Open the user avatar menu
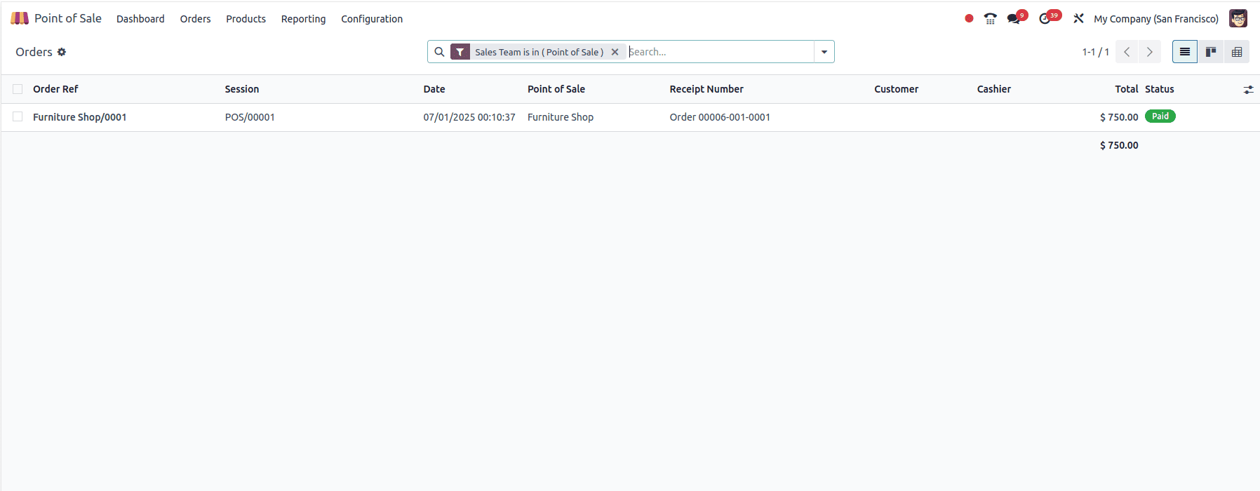Image resolution: width=1260 pixels, height=491 pixels. click(1238, 18)
